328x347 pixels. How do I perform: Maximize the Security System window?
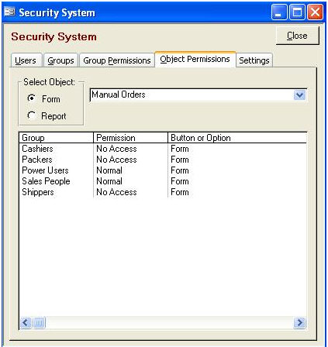(x=297, y=12)
